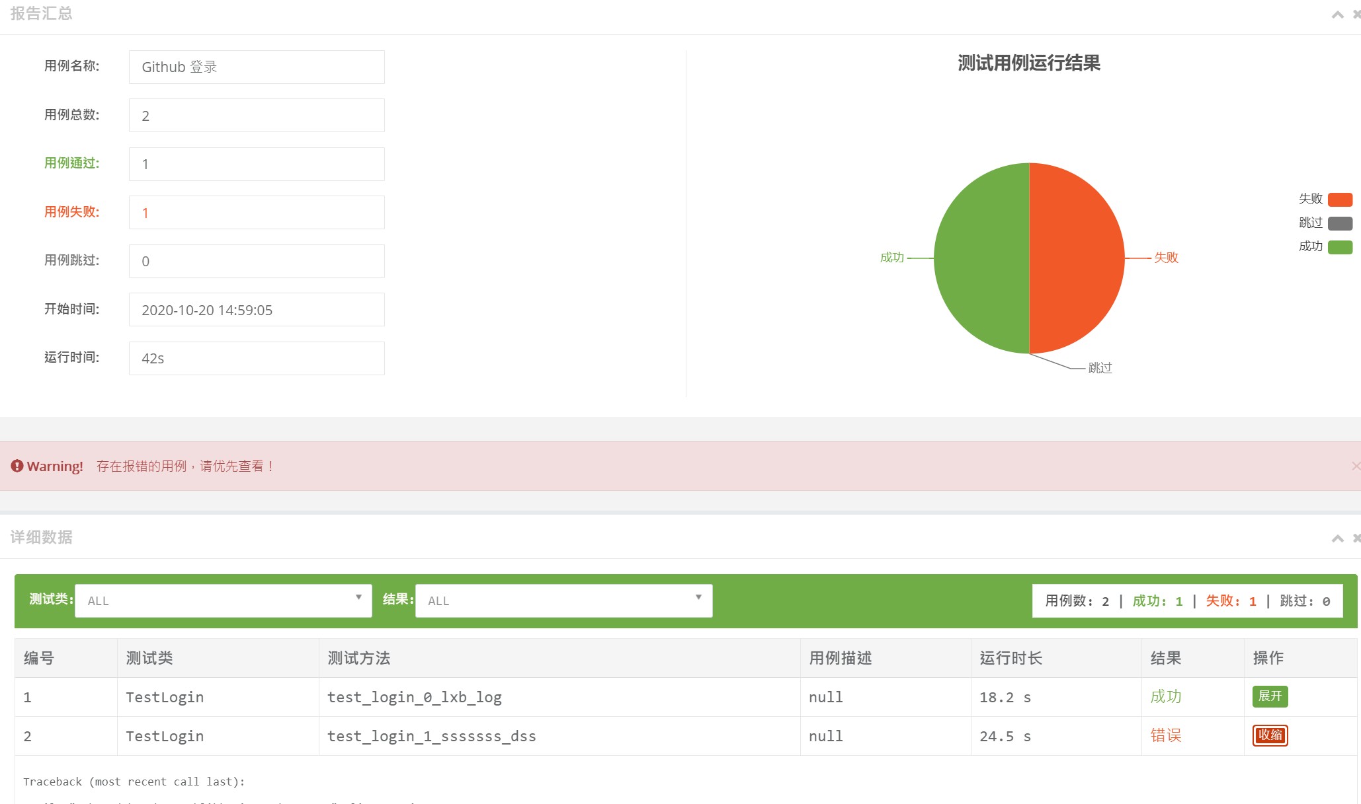The height and width of the screenshot is (804, 1361).
Task: Click the 存在报错的用例 warning message
Action: pos(185,466)
